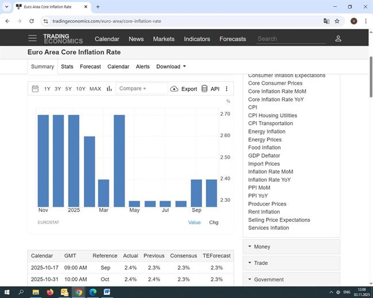
Task: Switch chart view to Chg
Action: coord(213,222)
